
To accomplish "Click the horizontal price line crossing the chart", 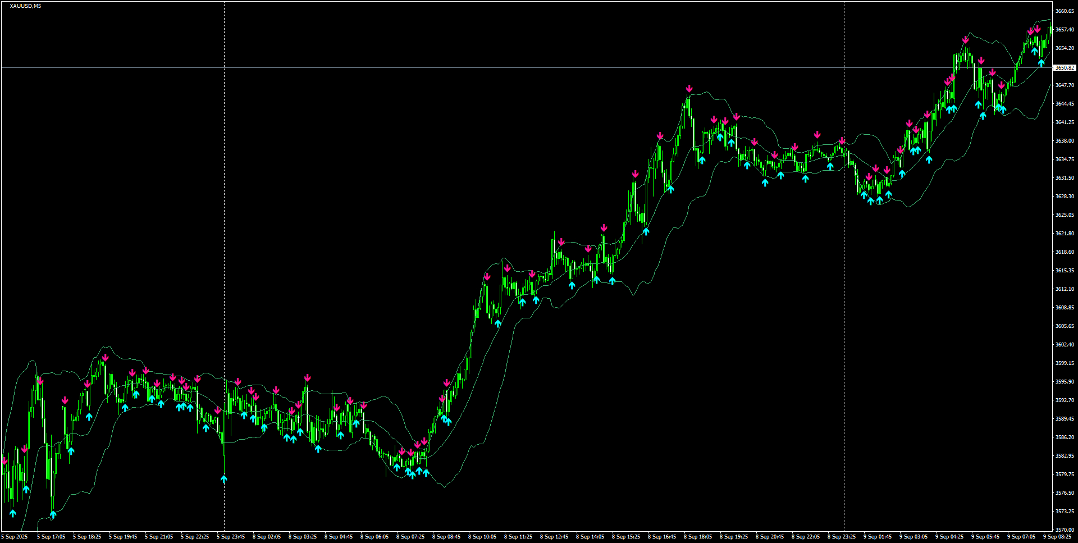I will 505,68.
